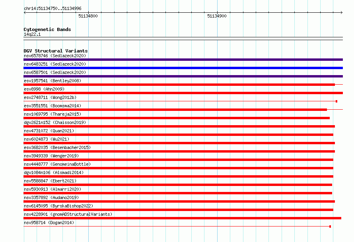The height and width of the screenshot is (242, 354).
Task: Open the nsv3357892 (Audano2019) entry
Action: click(51, 197)
